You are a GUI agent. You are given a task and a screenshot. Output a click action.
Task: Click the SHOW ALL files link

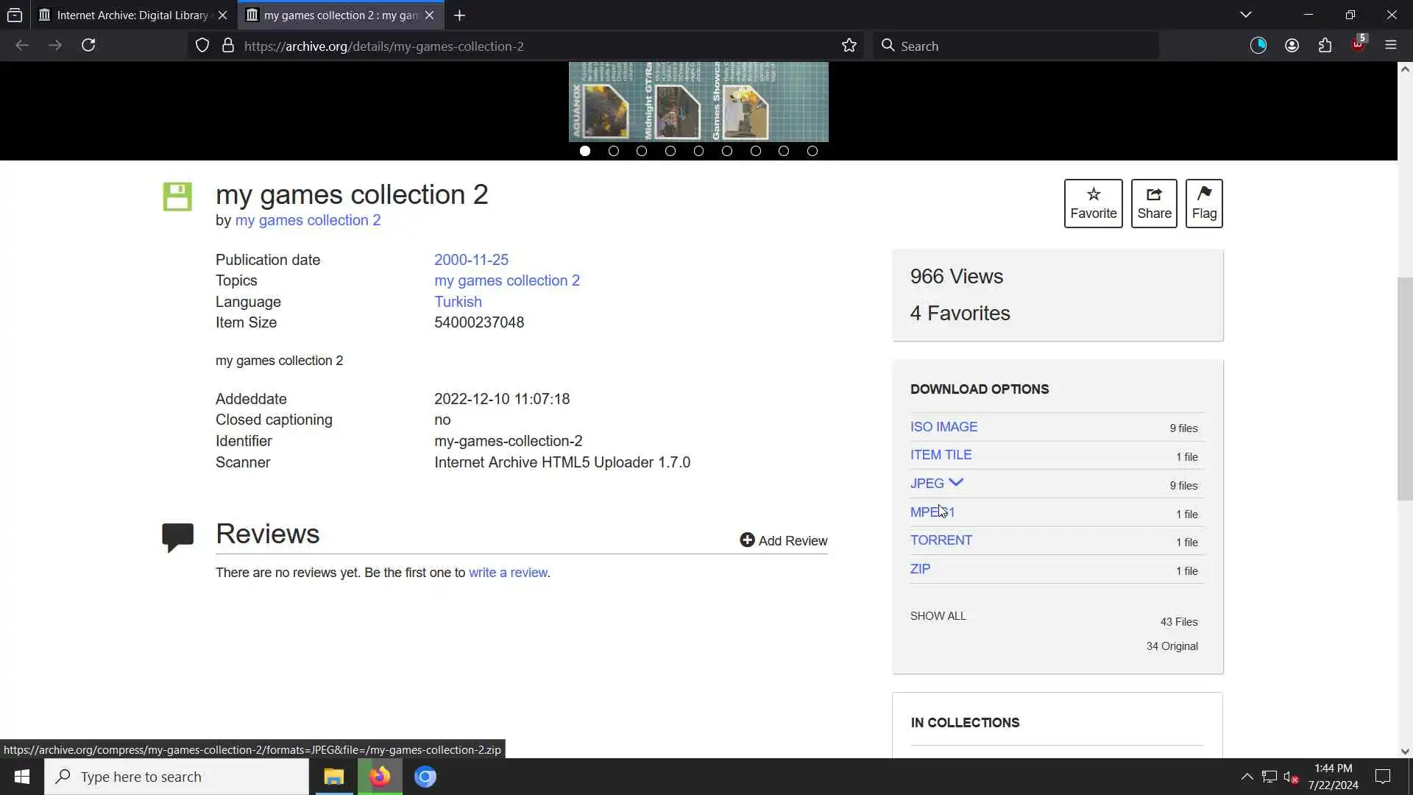[x=938, y=616]
